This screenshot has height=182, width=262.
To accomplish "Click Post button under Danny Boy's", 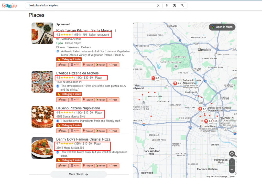I will [113, 166].
